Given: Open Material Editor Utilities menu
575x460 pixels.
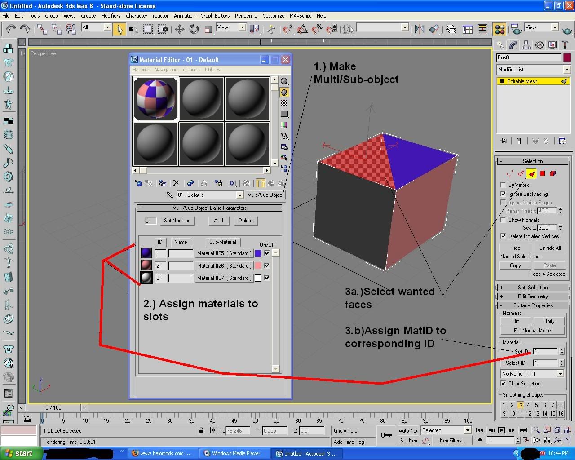Looking at the screenshot, I should pyautogui.click(x=212, y=70).
